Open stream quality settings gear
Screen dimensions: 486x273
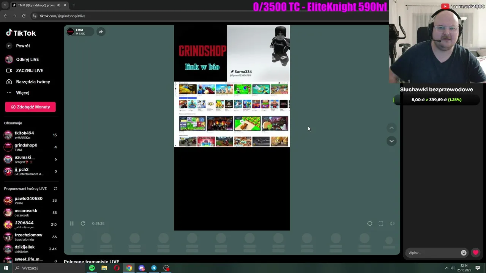pyautogui.click(x=370, y=223)
